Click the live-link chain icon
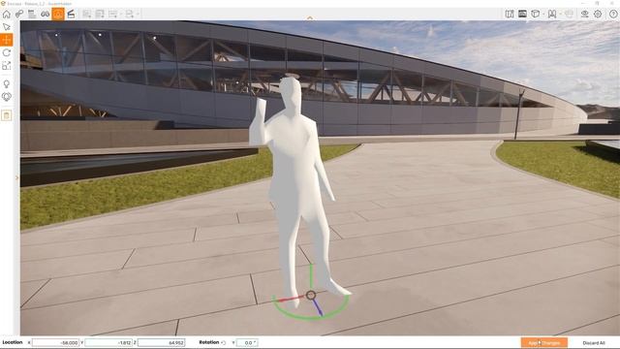 click(19, 15)
